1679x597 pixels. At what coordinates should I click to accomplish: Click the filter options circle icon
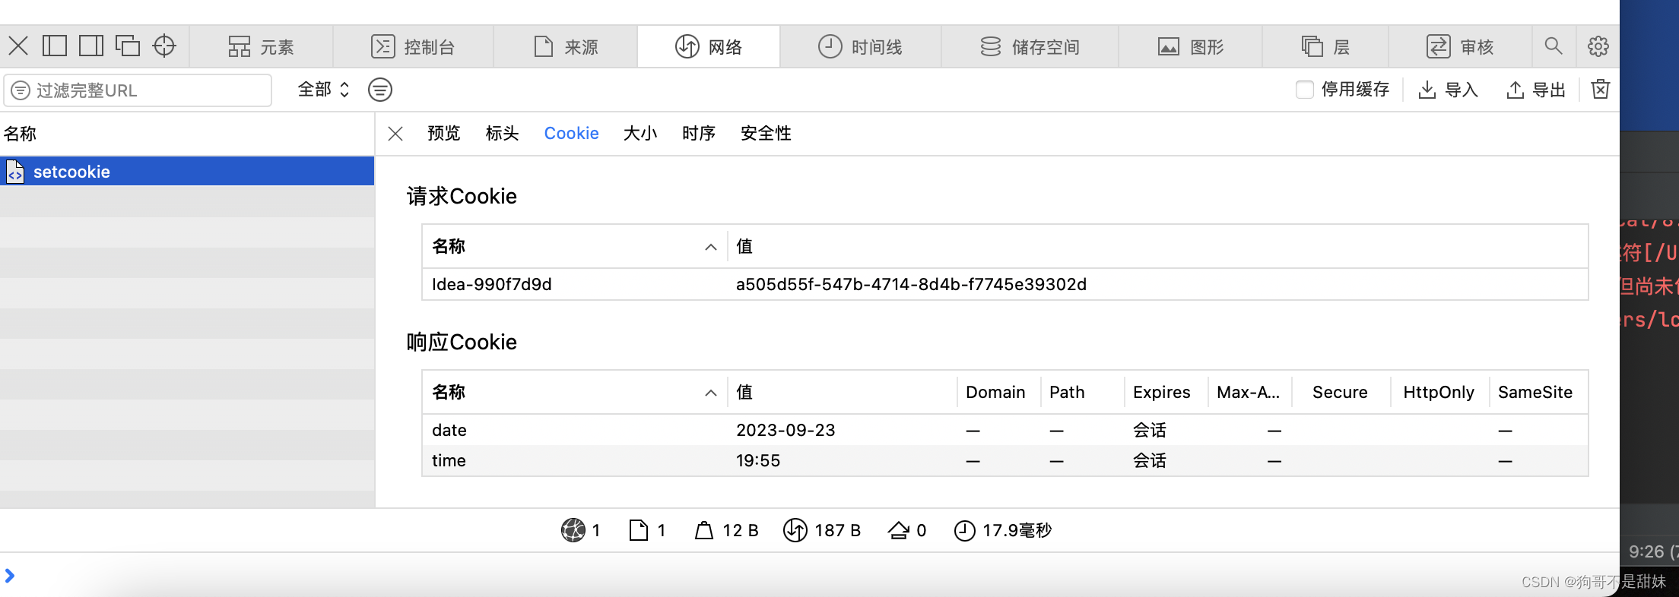point(380,90)
